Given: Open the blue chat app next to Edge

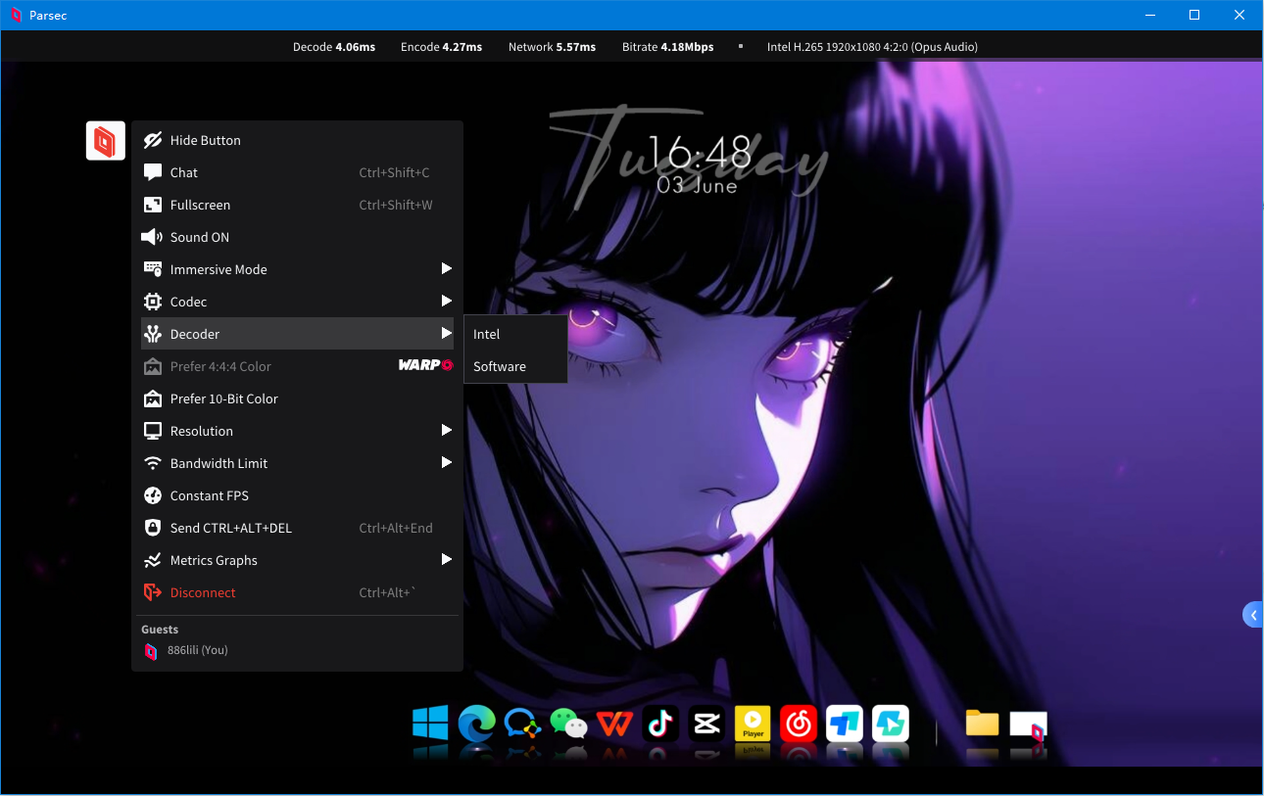Looking at the screenshot, I should [x=522, y=724].
